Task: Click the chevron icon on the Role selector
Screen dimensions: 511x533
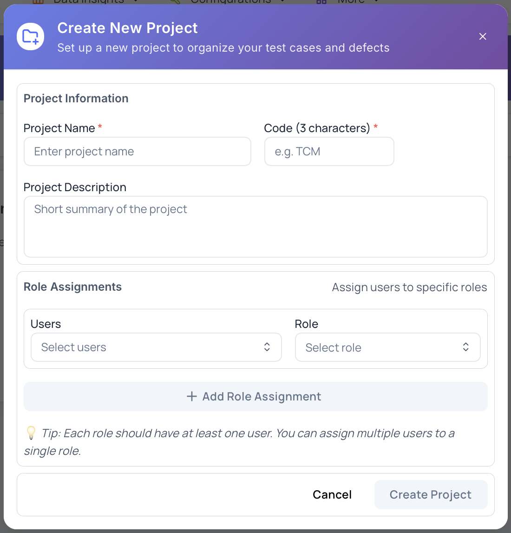Action: pyautogui.click(x=465, y=347)
